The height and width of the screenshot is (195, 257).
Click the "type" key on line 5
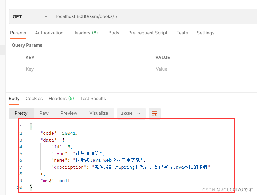pos(59,154)
